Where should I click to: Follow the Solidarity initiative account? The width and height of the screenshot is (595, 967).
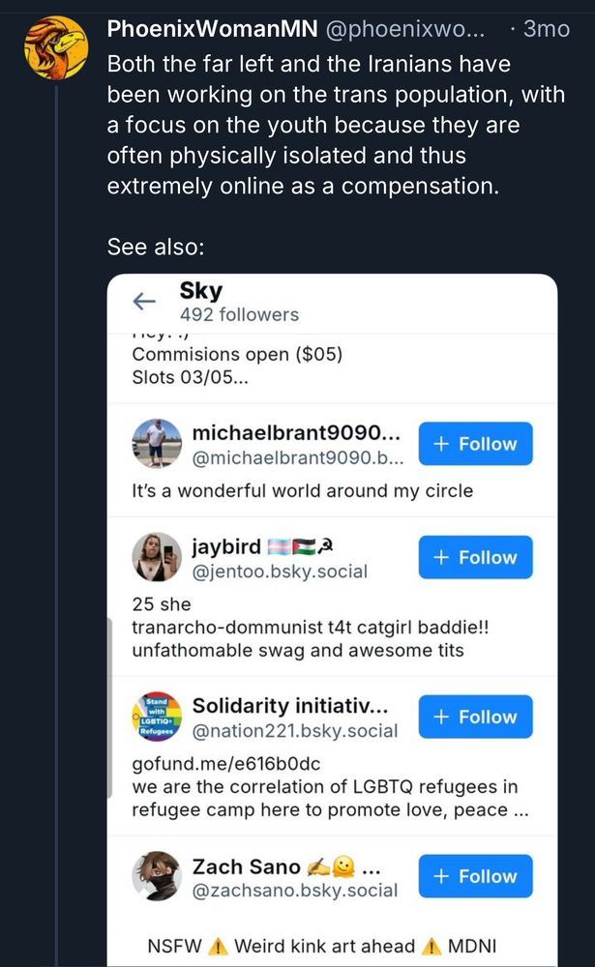tap(475, 716)
